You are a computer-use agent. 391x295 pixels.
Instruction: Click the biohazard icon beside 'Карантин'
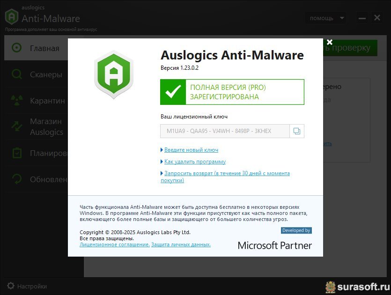pos(17,100)
